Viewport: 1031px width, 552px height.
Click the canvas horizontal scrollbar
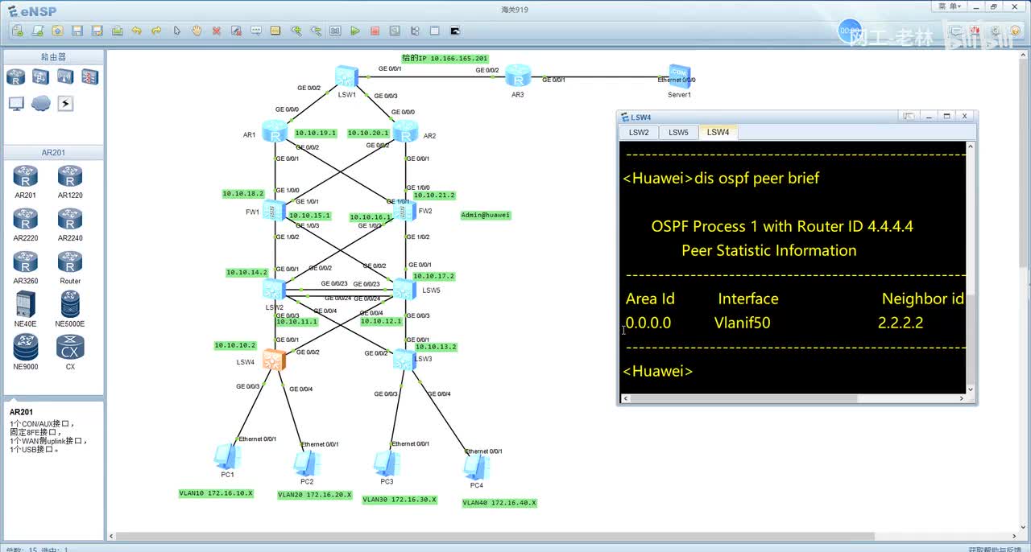(564, 536)
